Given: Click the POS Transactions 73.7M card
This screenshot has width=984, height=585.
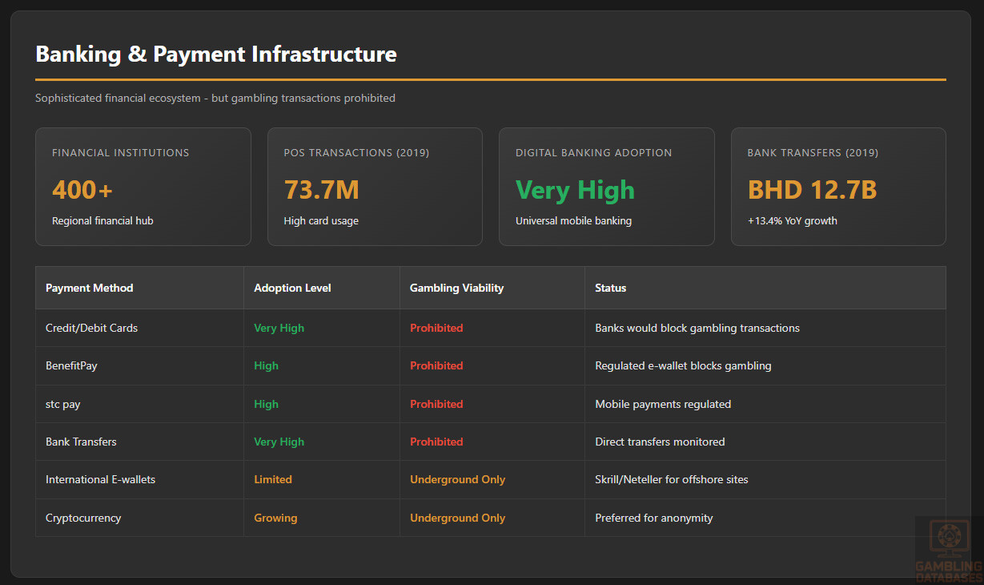Looking at the screenshot, I should [375, 187].
